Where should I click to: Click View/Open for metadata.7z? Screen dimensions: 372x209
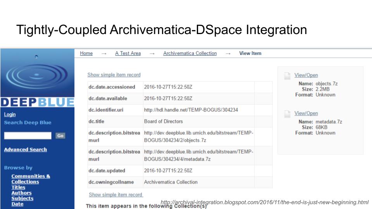tap(306, 113)
